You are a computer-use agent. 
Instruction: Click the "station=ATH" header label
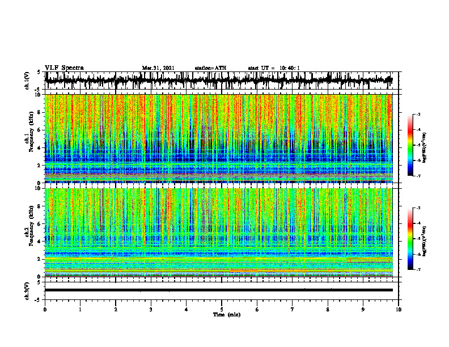[x=210, y=68]
